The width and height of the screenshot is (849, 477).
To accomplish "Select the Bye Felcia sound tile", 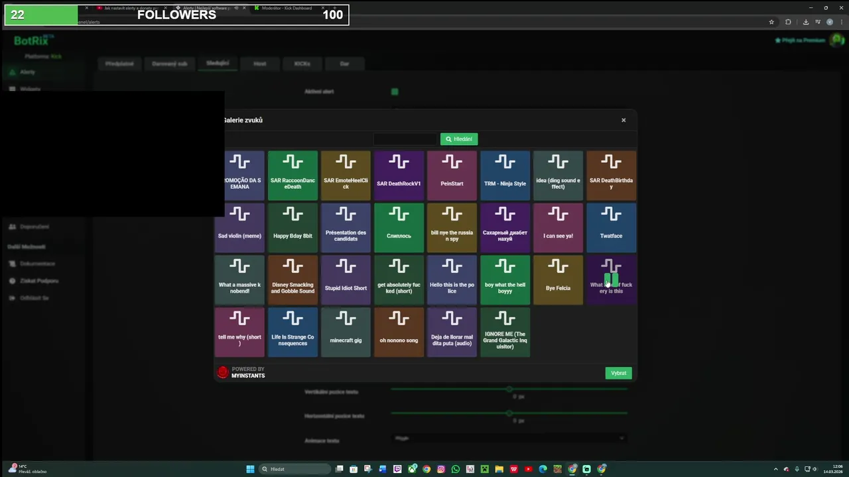I will click(558, 280).
